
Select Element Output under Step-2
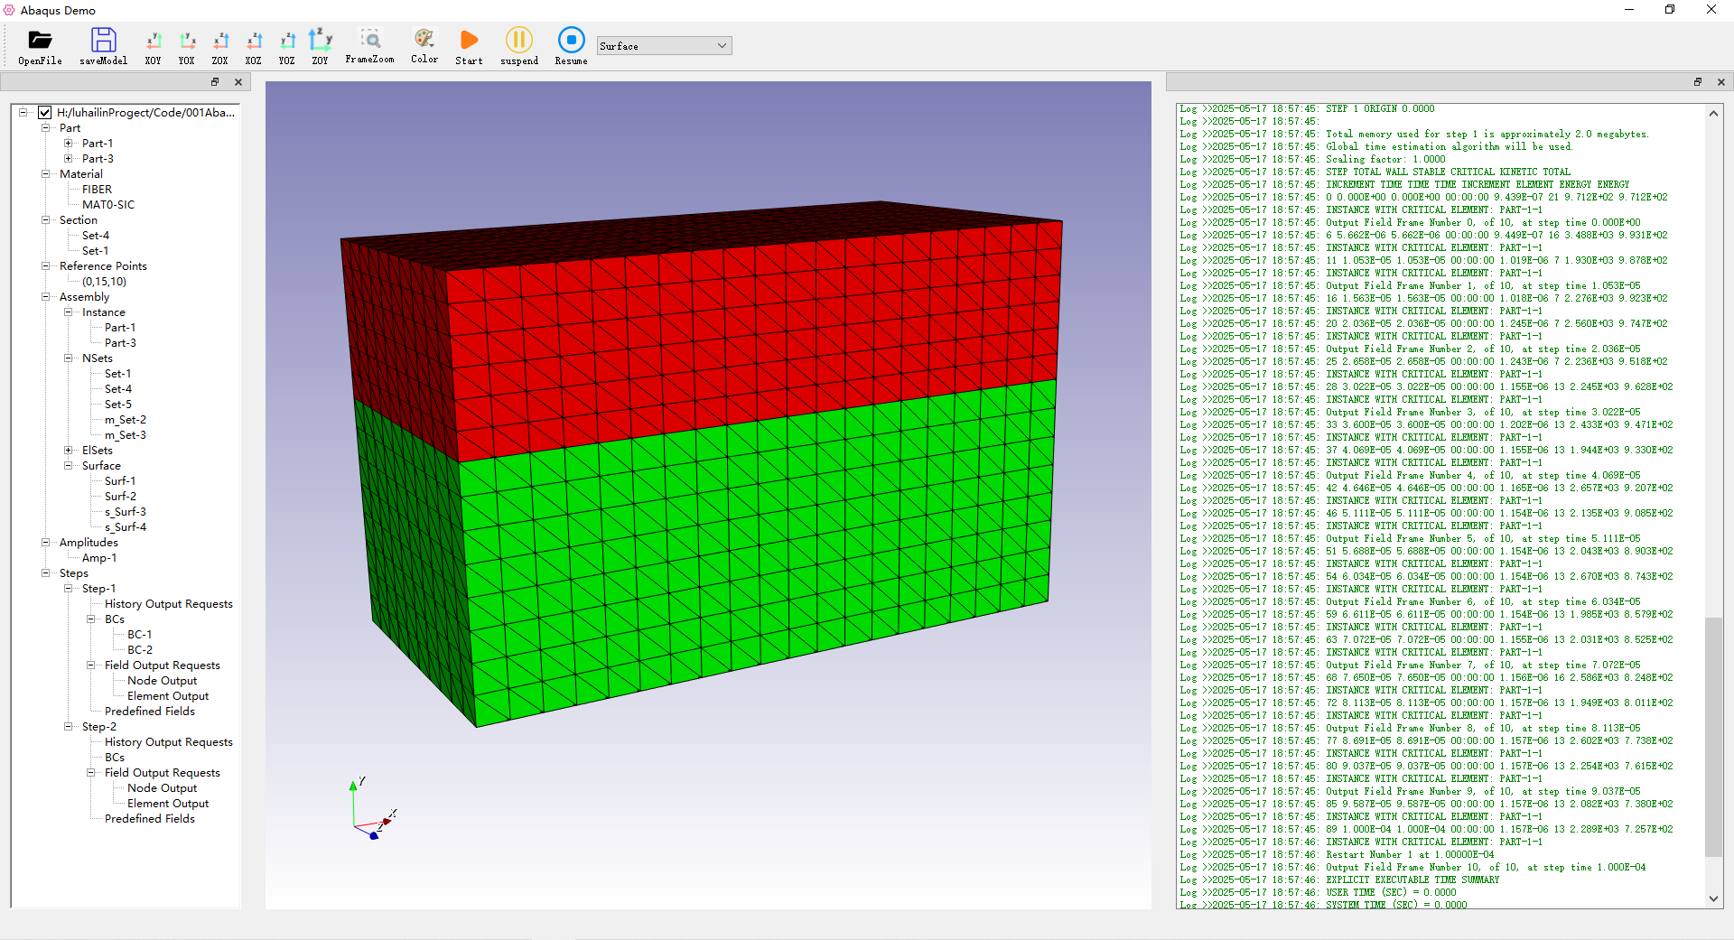click(x=167, y=804)
